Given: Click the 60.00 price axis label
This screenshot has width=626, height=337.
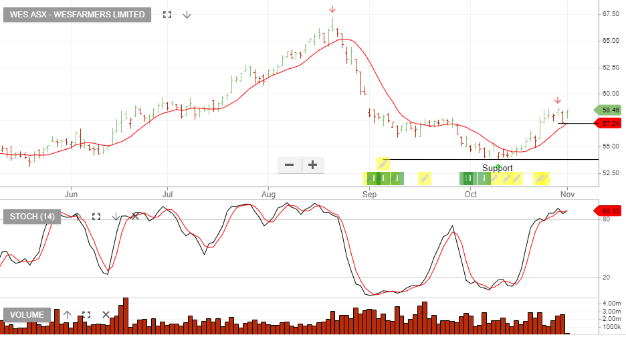Looking at the screenshot, I should point(611,94).
